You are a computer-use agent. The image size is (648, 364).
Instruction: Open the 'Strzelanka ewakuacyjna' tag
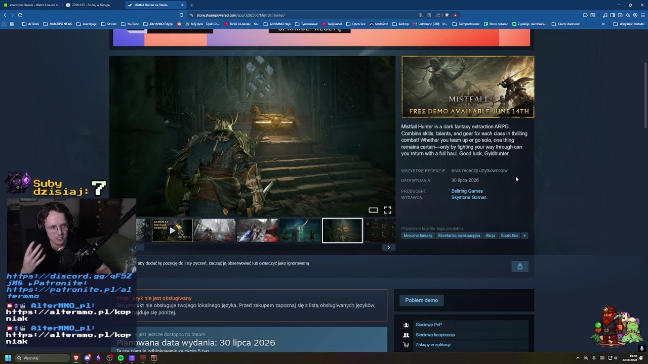click(459, 236)
